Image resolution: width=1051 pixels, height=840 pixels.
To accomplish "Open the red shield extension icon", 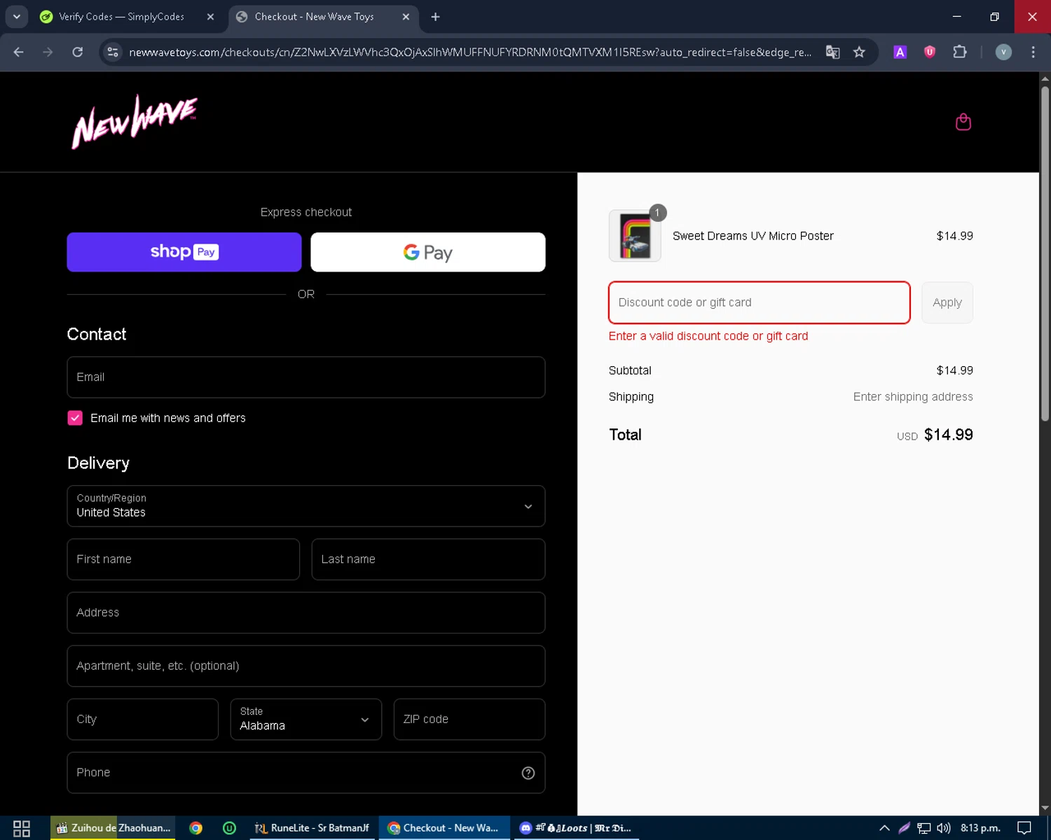I will click(930, 52).
